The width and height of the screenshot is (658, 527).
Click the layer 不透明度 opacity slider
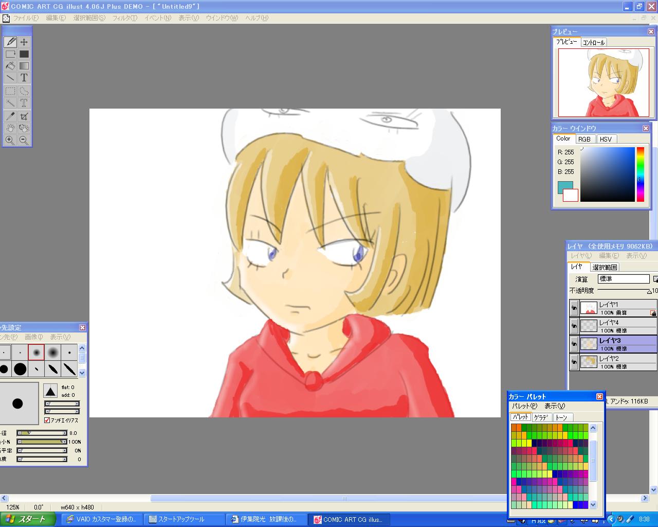click(626, 291)
